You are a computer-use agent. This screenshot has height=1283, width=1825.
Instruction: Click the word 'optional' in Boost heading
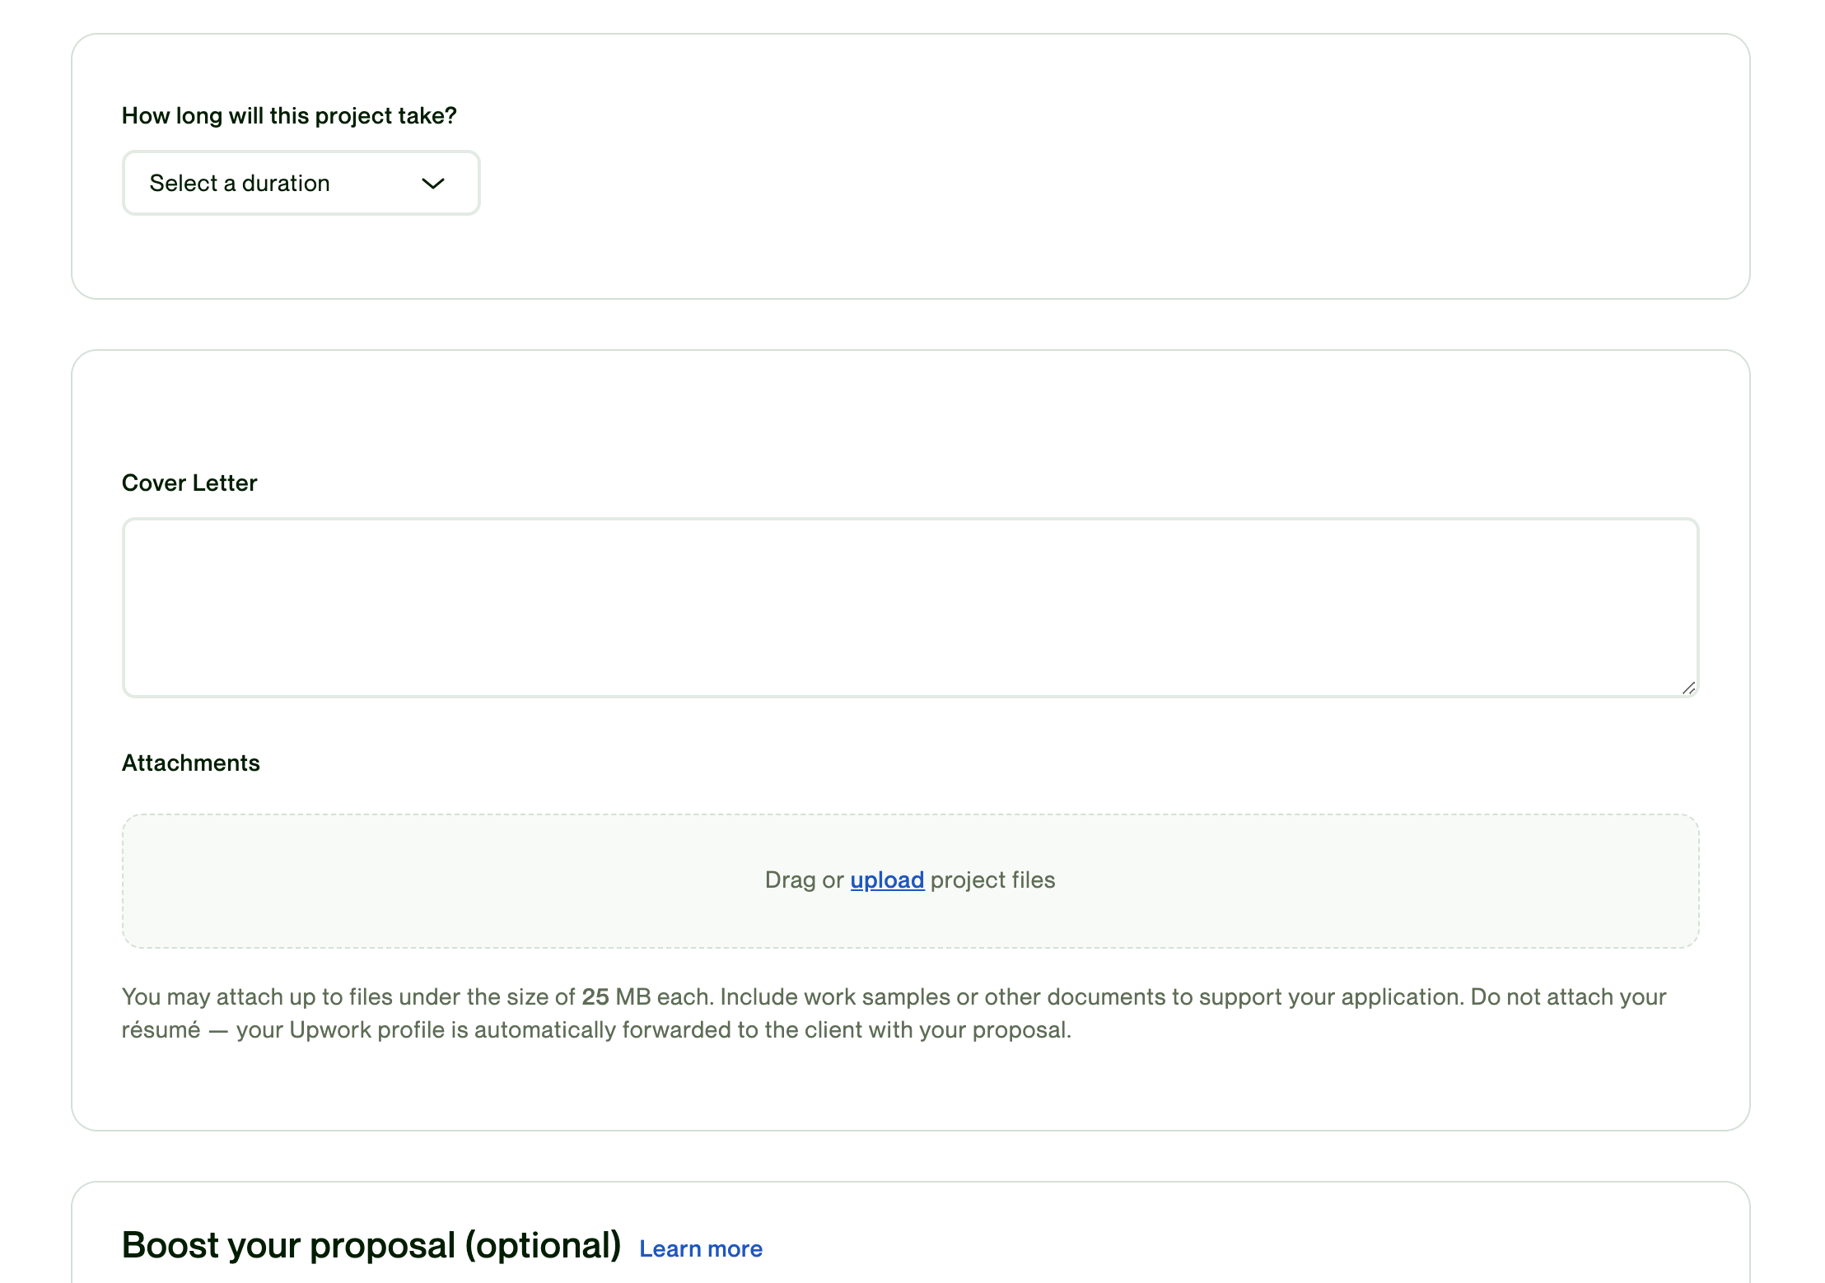(544, 1245)
